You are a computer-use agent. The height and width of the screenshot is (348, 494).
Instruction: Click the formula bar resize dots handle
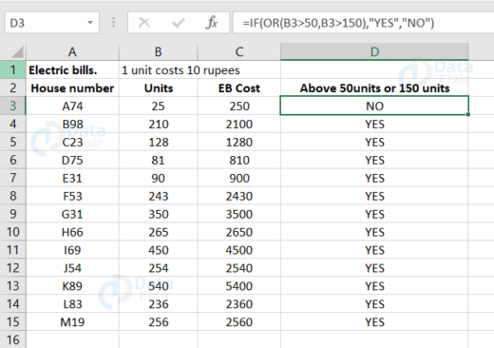113,23
